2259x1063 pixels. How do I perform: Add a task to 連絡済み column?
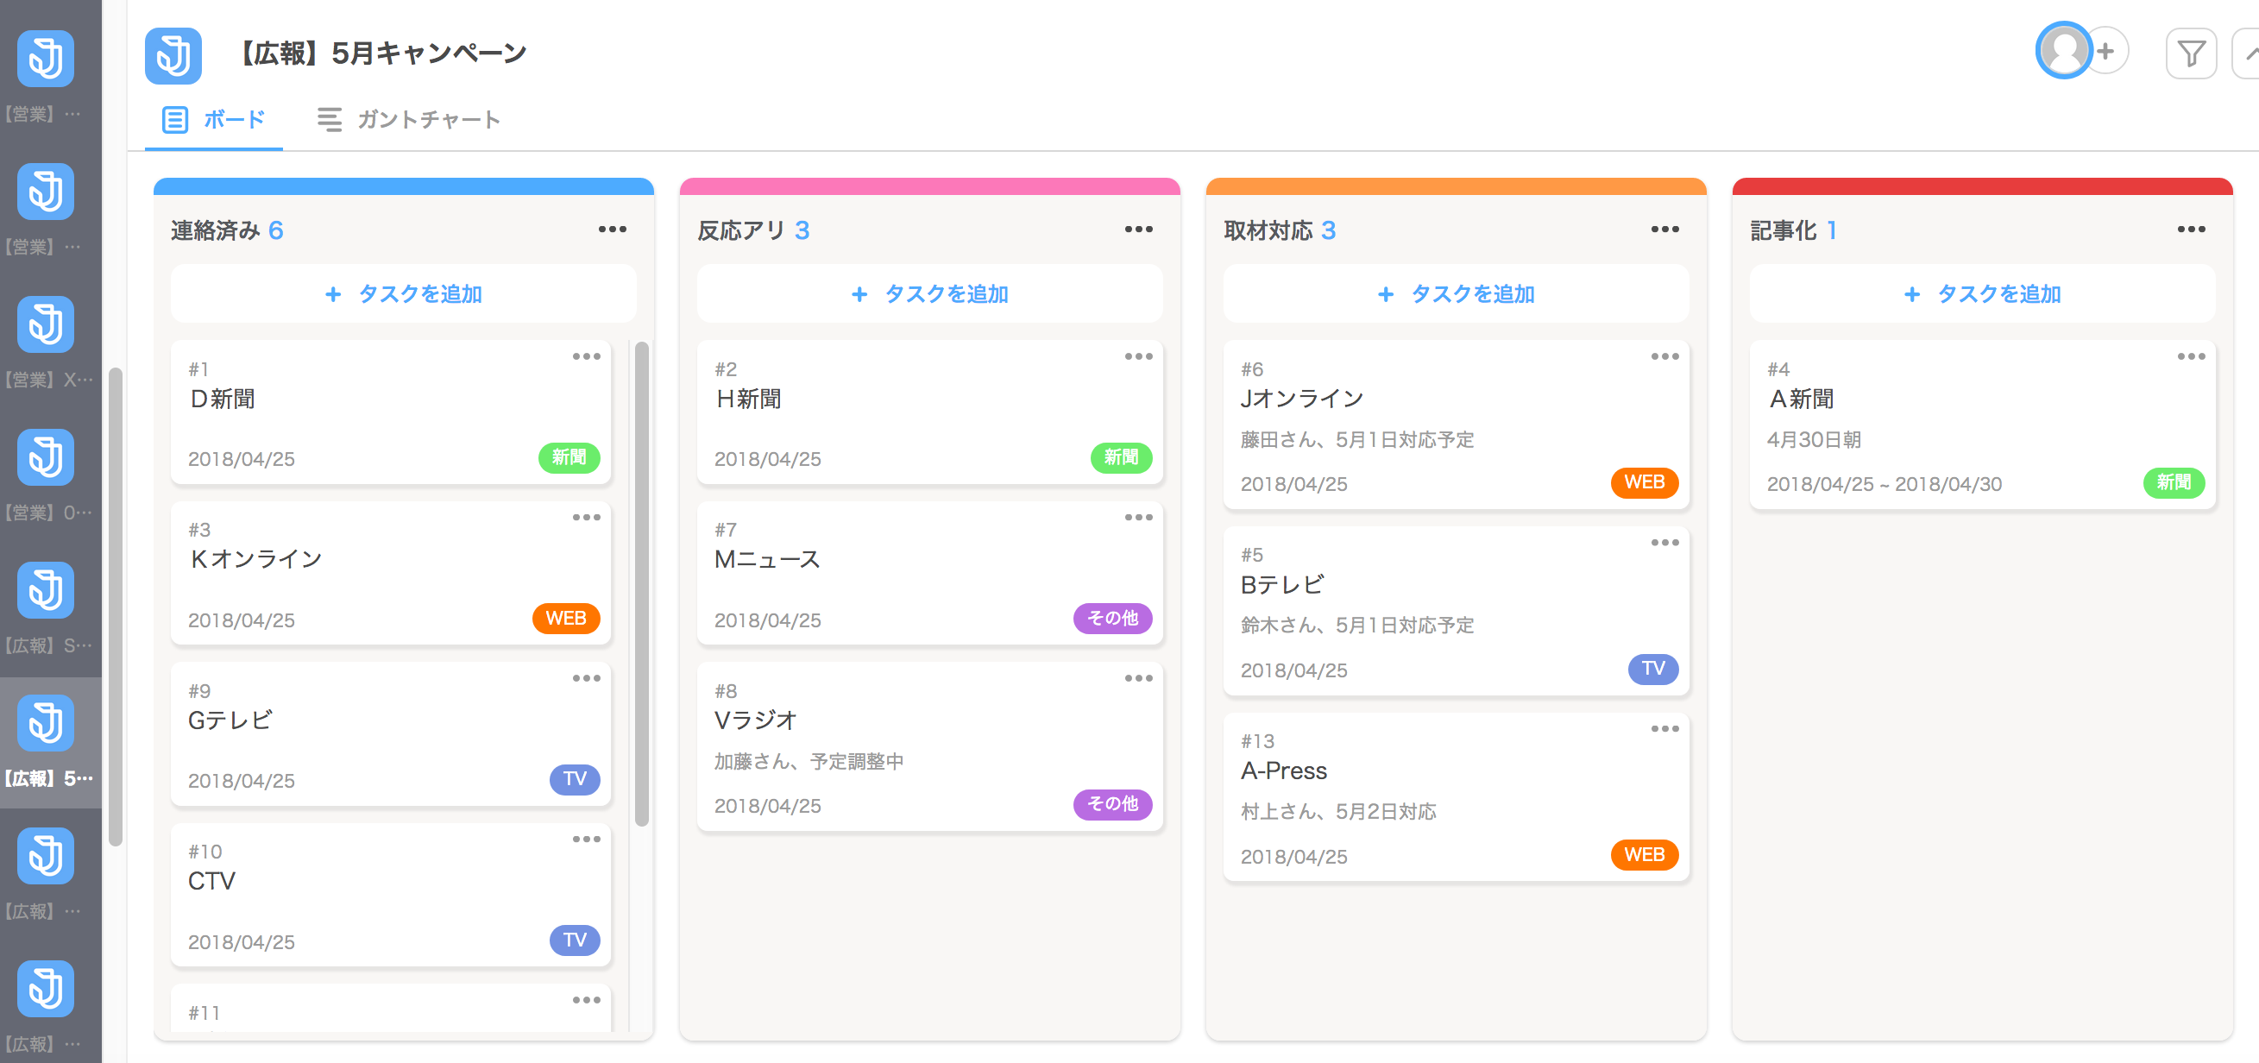click(404, 294)
